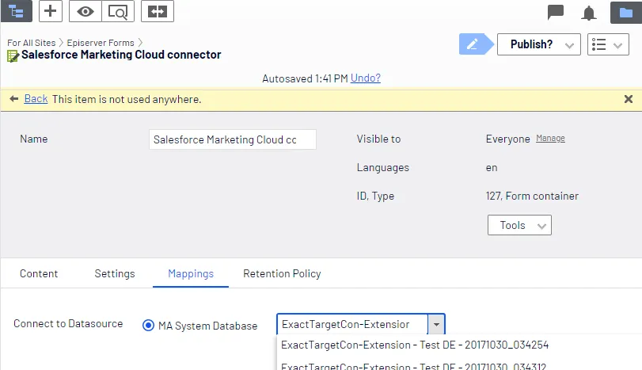642x370 pixels.
Task: Click the For All Sites breadcrumb
Action: (31, 43)
